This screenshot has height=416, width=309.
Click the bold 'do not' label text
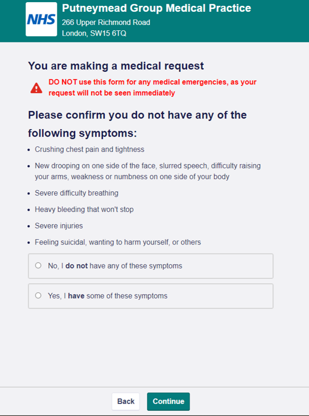[x=77, y=266]
